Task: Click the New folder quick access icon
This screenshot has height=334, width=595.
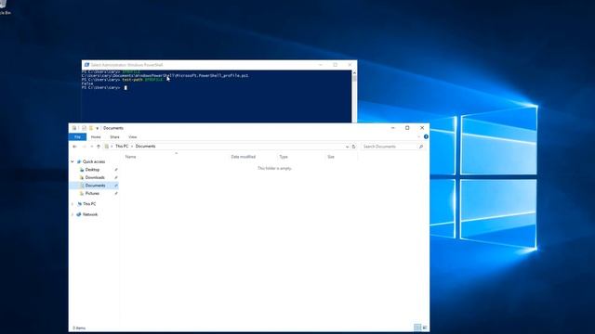Action: tap(91, 128)
